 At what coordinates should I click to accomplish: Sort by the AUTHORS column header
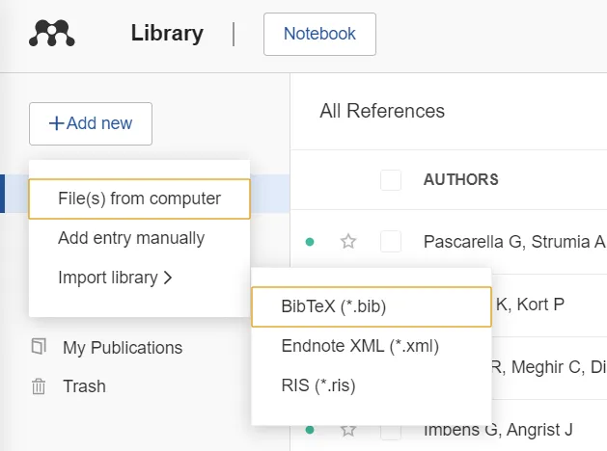tap(460, 179)
